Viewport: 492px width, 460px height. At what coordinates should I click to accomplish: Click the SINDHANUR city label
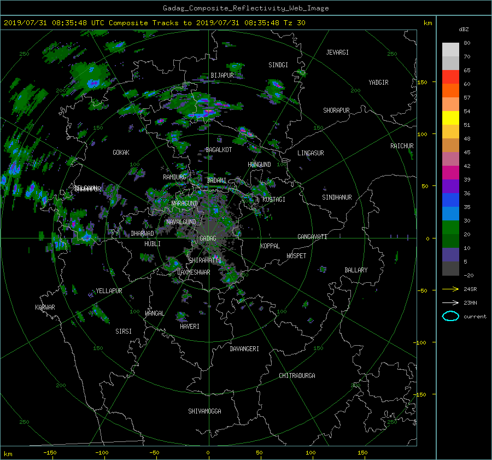(x=337, y=197)
